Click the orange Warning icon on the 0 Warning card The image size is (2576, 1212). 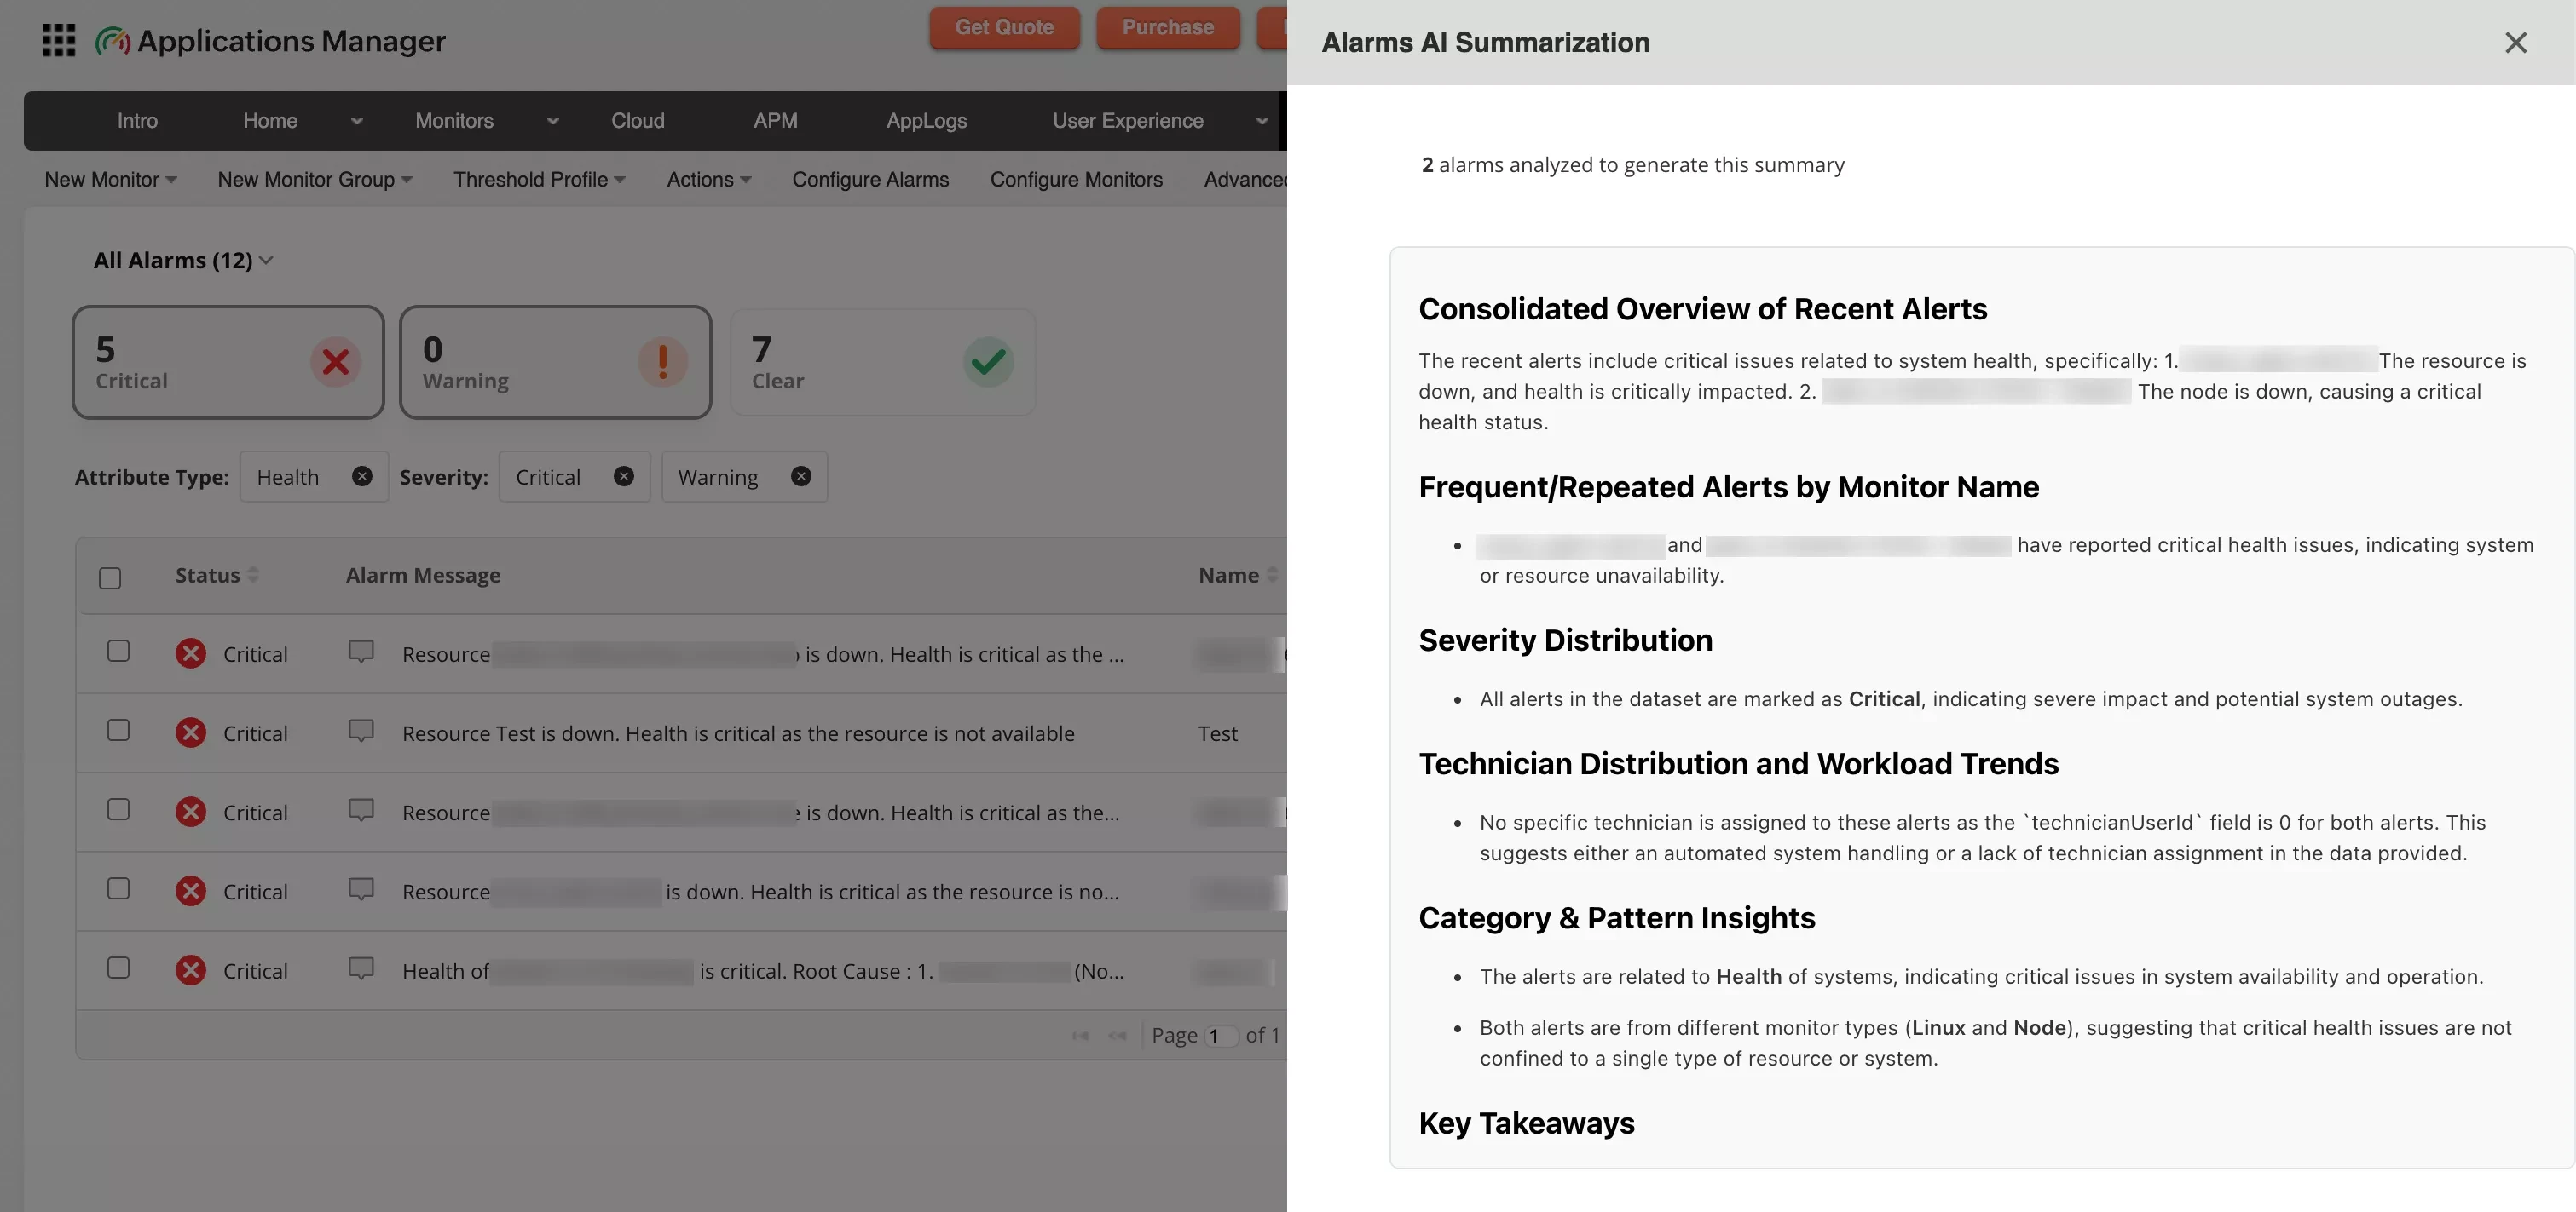click(663, 362)
